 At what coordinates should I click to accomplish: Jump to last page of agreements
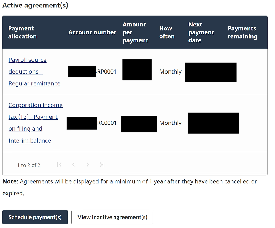click(x=102, y=165)
